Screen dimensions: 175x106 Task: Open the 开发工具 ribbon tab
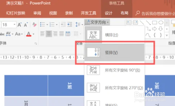pos(89,13)
